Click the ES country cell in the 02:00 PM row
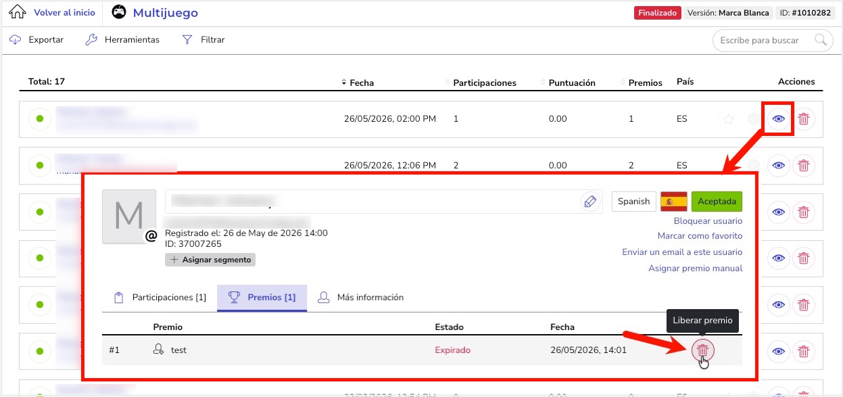This screenshot has width=843, height=397. 681,119
